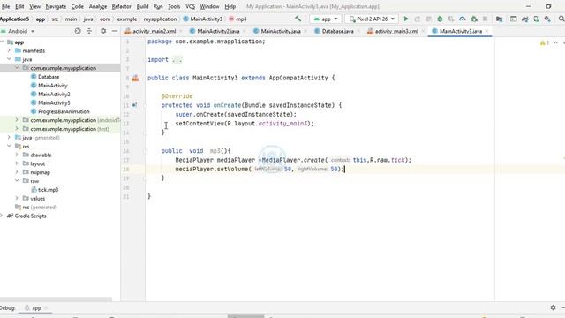Click the yellow warning indicator in the editor
Image resolution: width=565 pixels, height=318 pixels.
544,43
